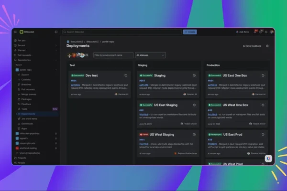The width and height of the screenshot is (287, 191).
Task: Click the Redeployed status badge
Action: coord(215,135)
